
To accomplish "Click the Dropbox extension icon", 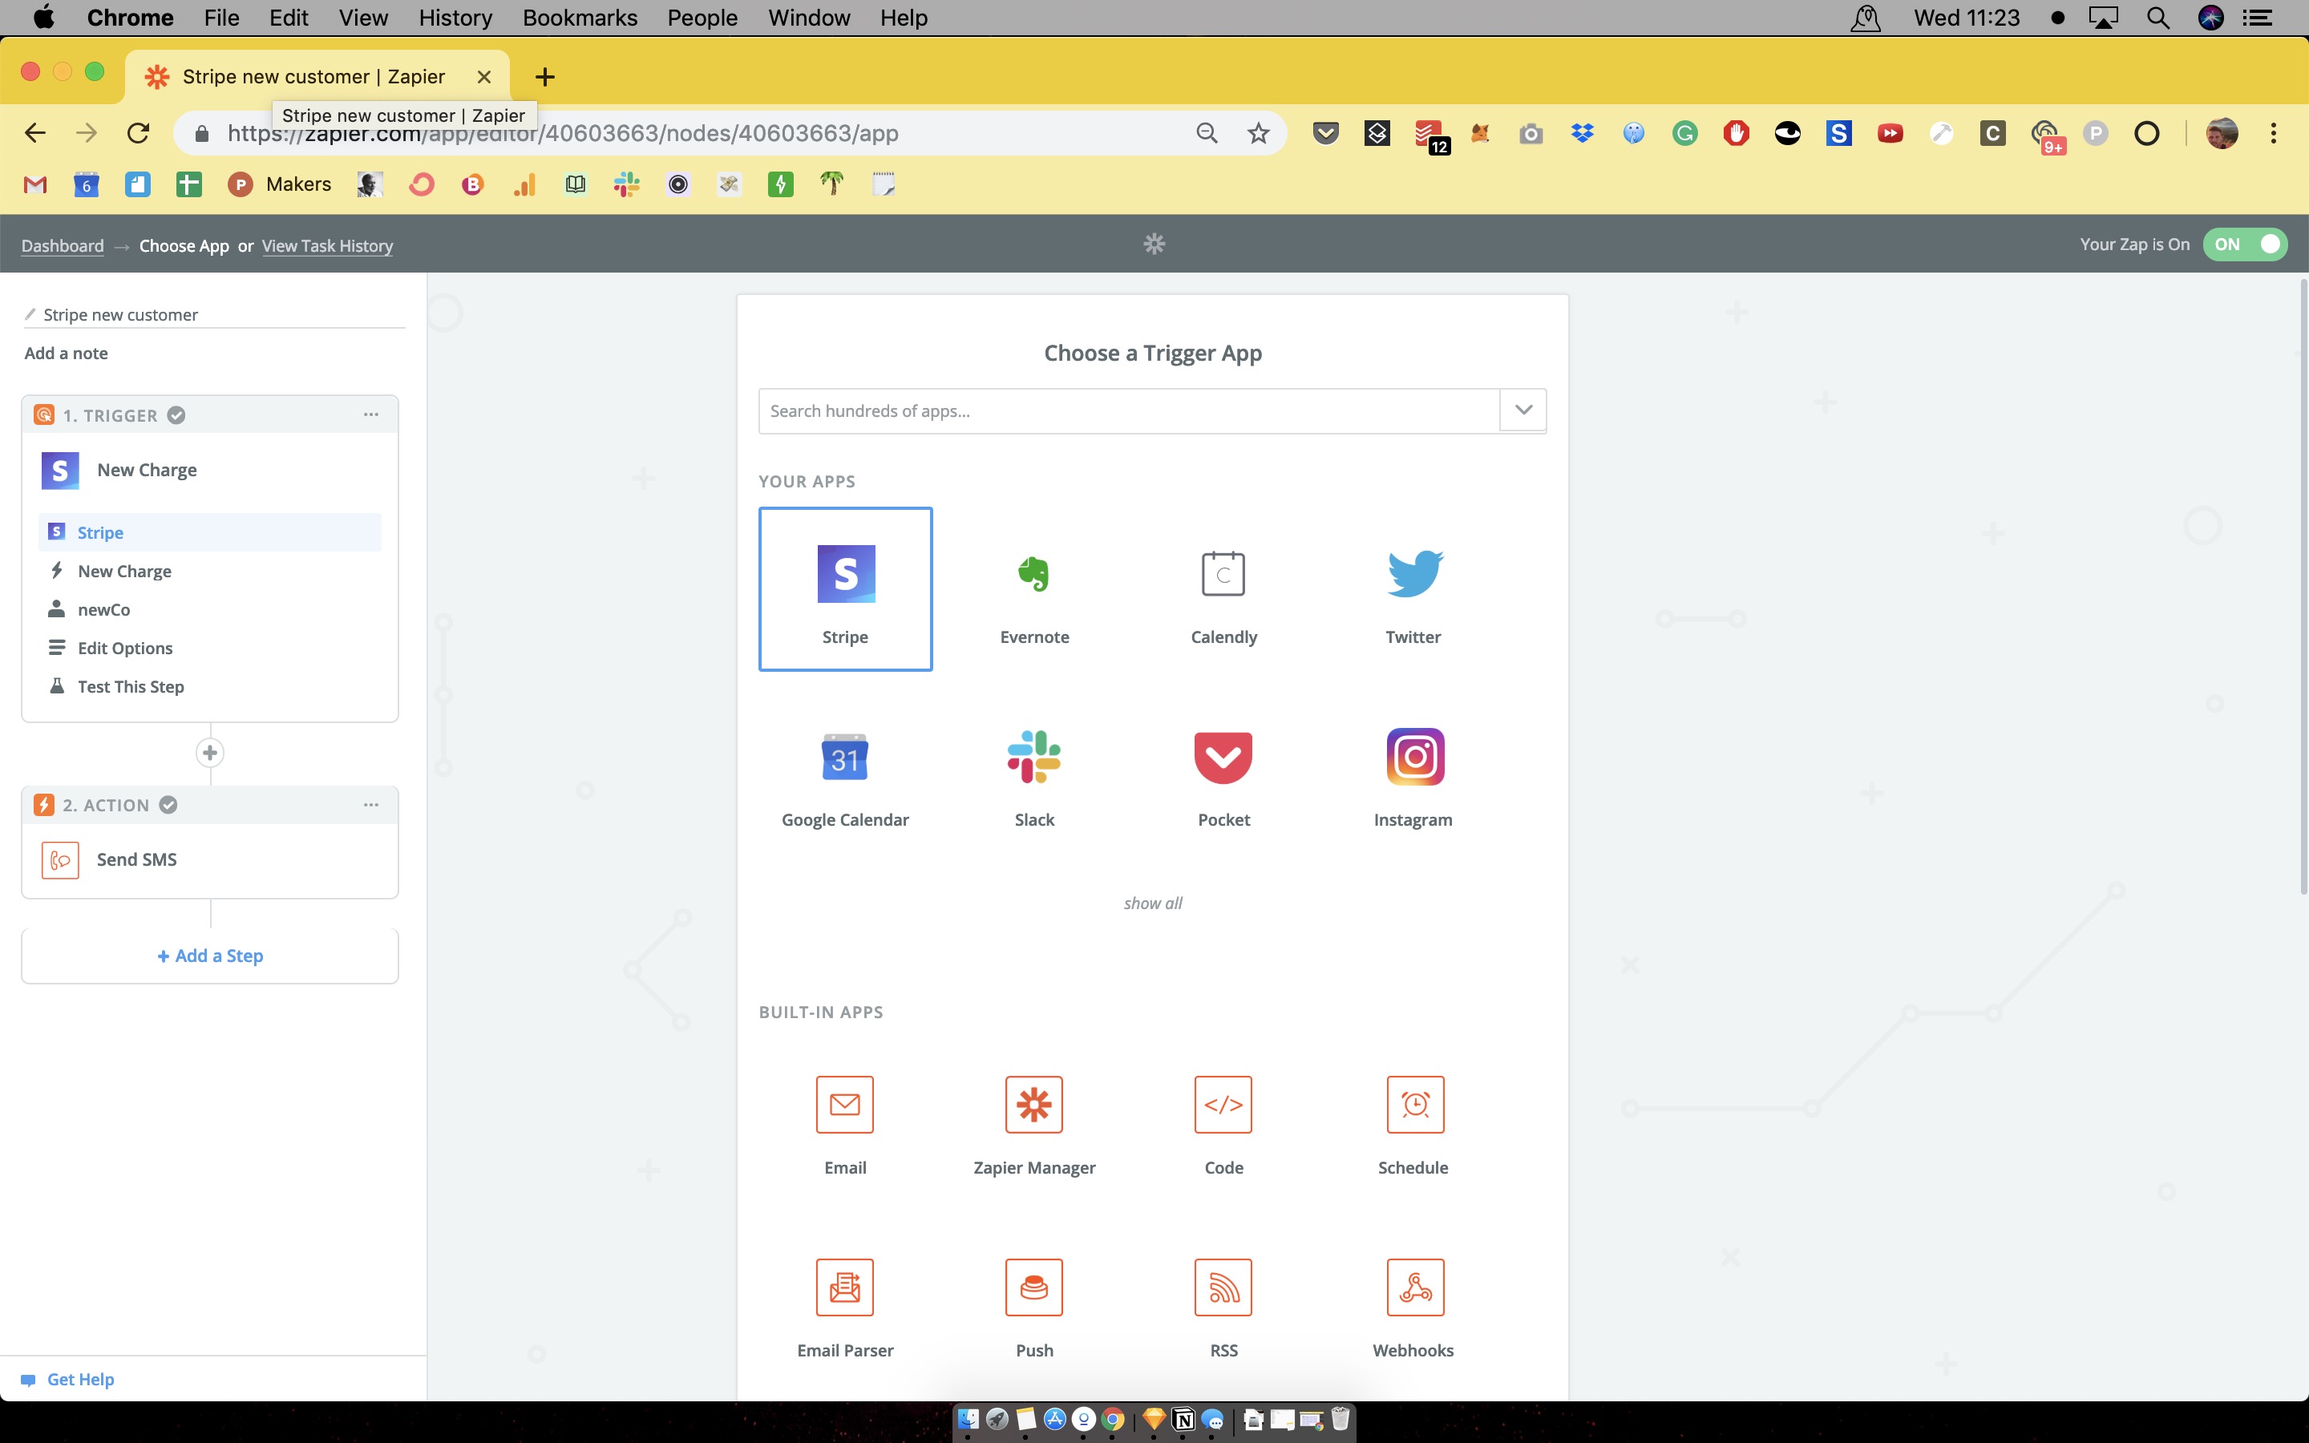I will [1582, 134].
